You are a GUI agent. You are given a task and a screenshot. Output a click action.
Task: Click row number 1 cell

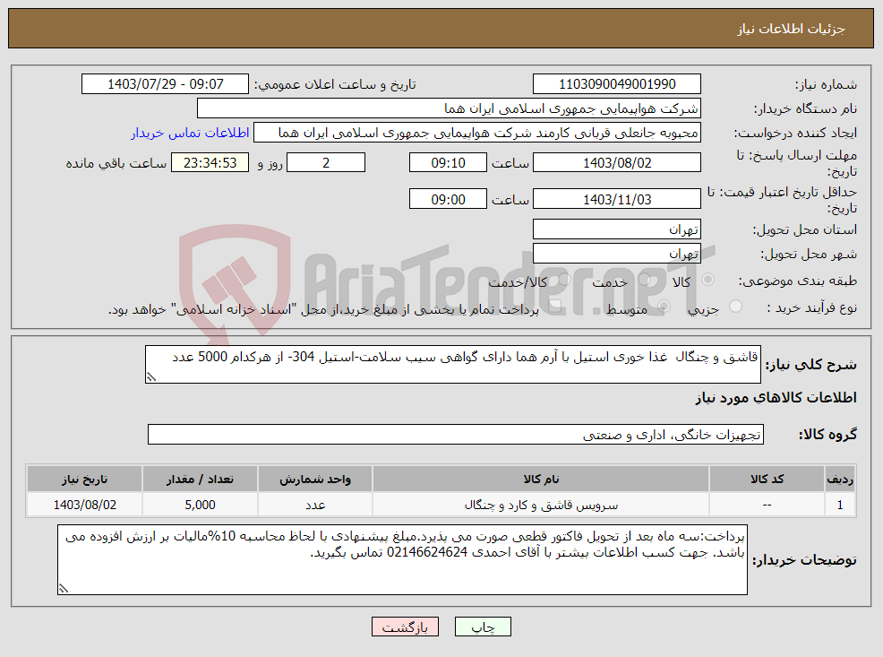(x=840, y=505)
